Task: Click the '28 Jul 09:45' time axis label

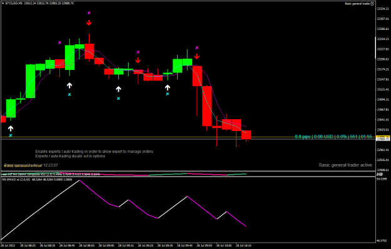Action: (x=184, y=245)
